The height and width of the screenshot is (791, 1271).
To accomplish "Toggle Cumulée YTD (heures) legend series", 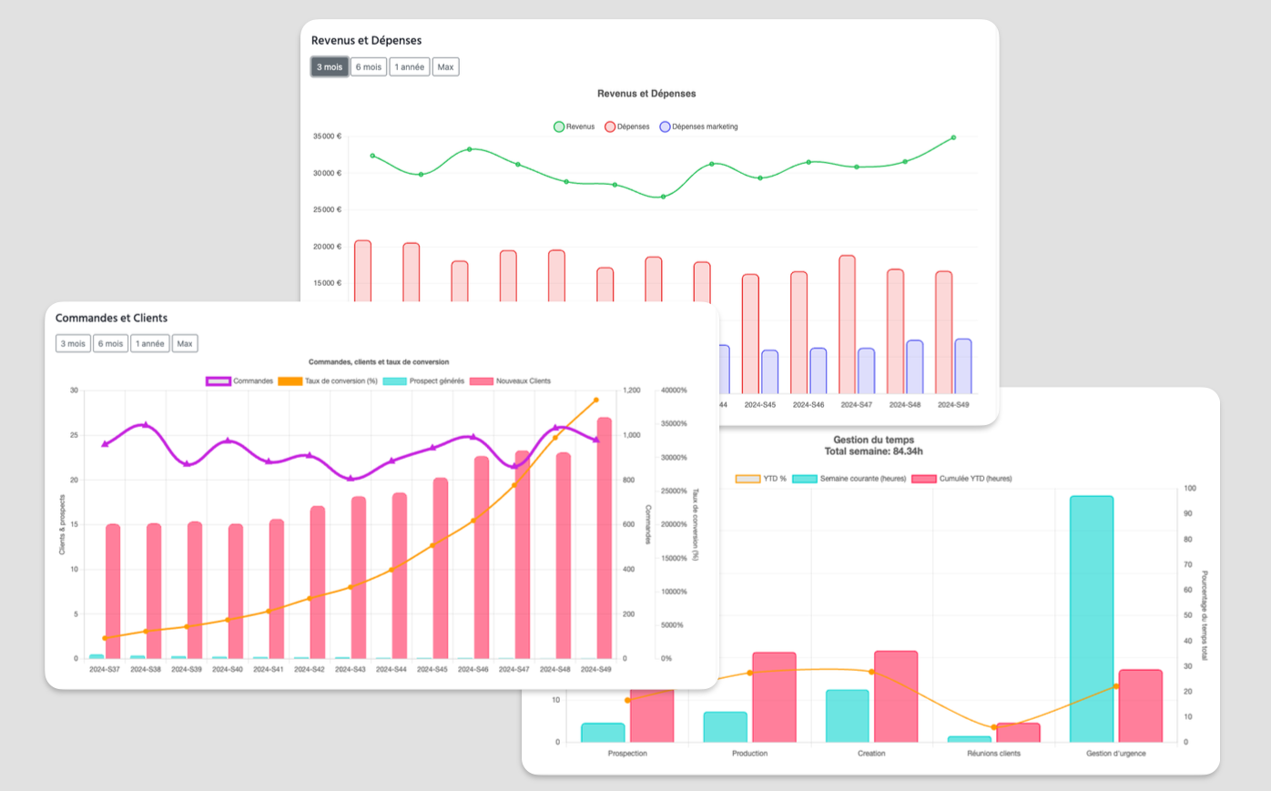I will [x=962, y=479].
